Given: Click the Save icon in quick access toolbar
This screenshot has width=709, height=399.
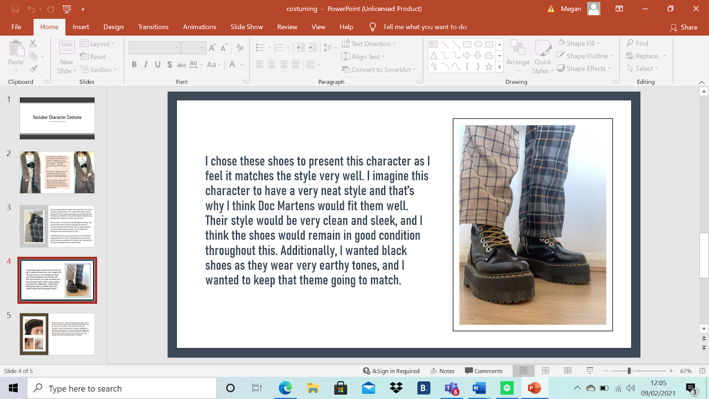Looking at the screenshot, I should tap(15, 9).
